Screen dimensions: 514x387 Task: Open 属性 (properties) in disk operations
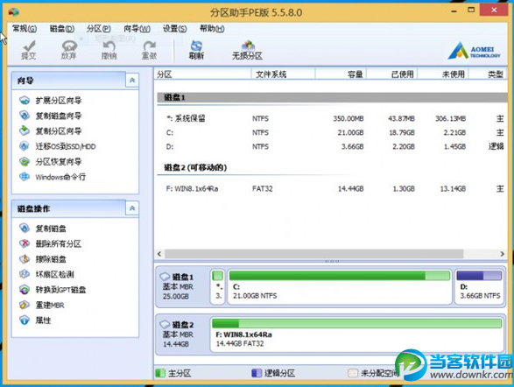click(x=43, y=320)
